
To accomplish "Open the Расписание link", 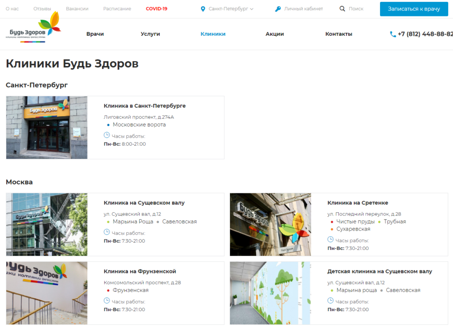I will click(117, 9).
